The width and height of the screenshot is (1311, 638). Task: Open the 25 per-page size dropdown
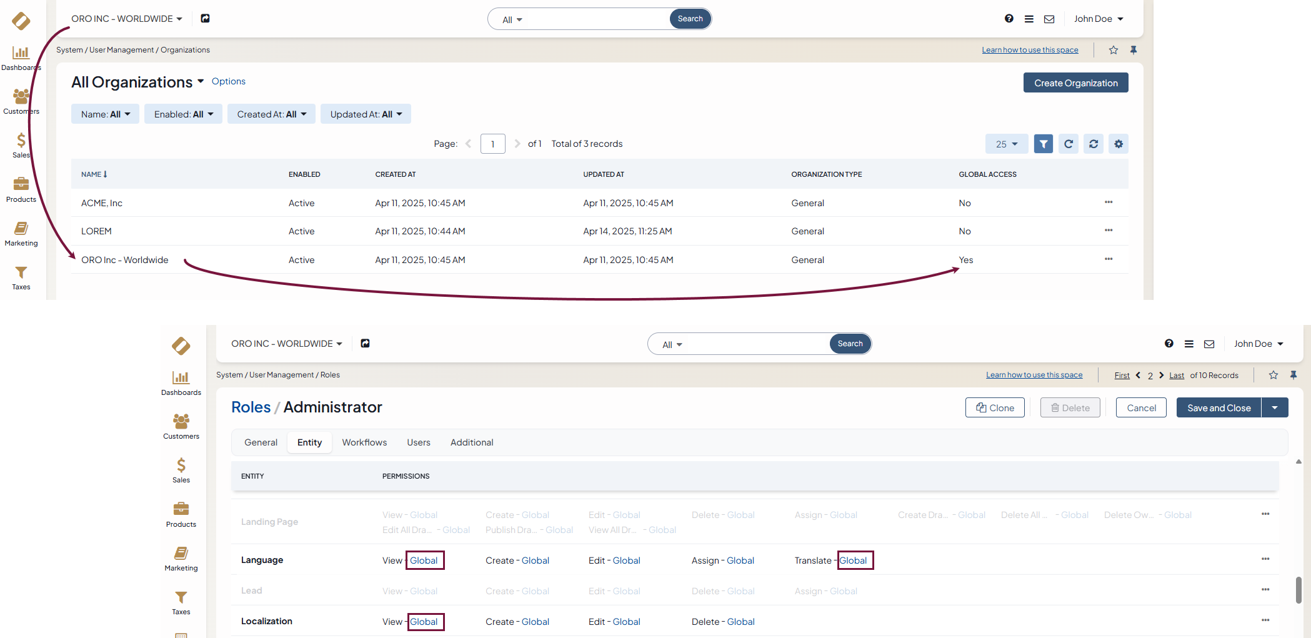click(x=1006, y=144)
